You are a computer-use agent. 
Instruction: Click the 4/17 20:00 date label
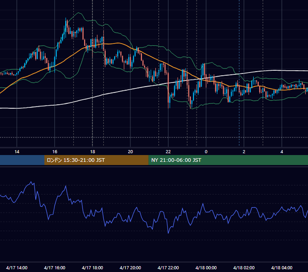(x=130, y=267)
